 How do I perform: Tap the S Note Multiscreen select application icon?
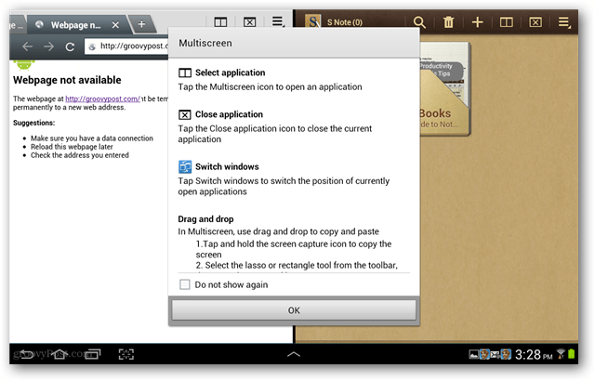[x=506, y=22]
